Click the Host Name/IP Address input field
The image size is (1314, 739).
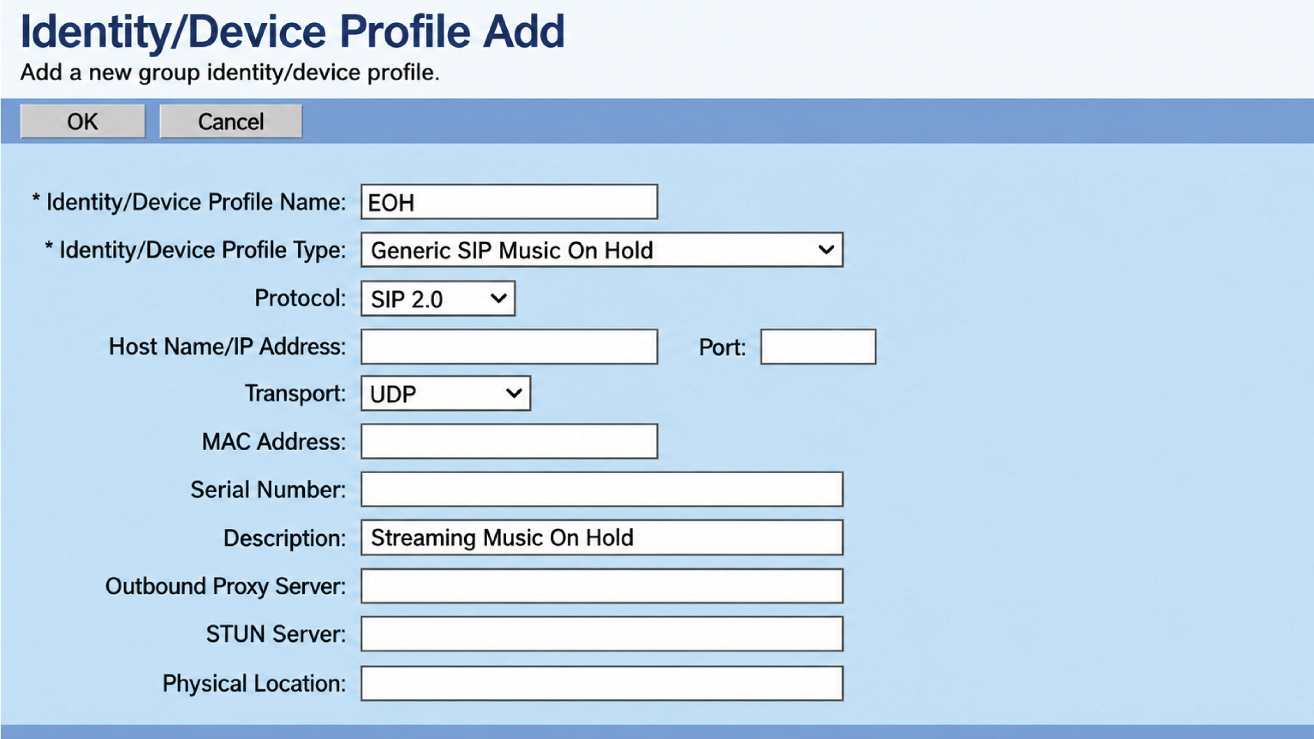[x=509, y=347]
